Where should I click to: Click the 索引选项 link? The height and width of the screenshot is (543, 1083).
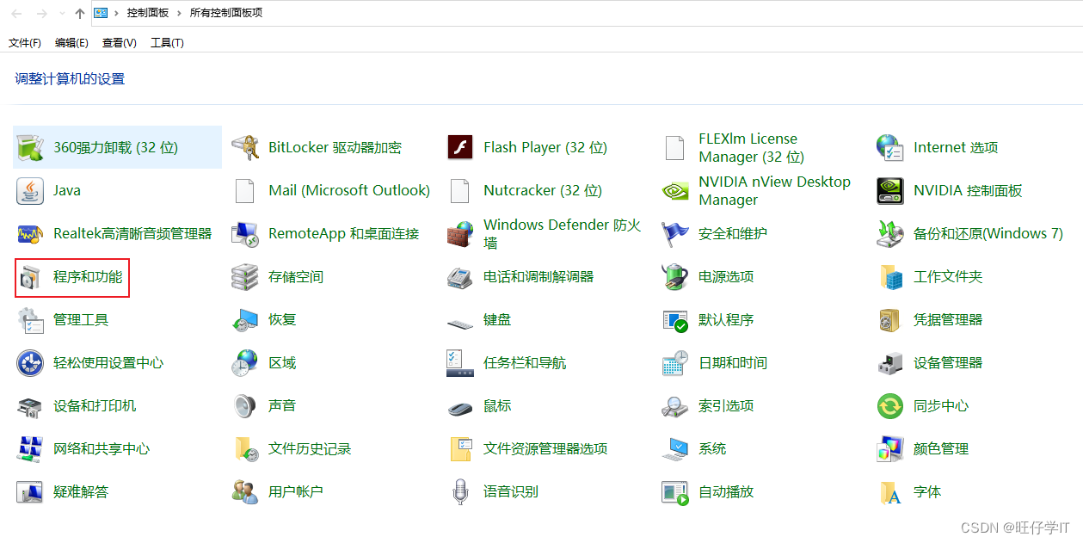[726, 405]
